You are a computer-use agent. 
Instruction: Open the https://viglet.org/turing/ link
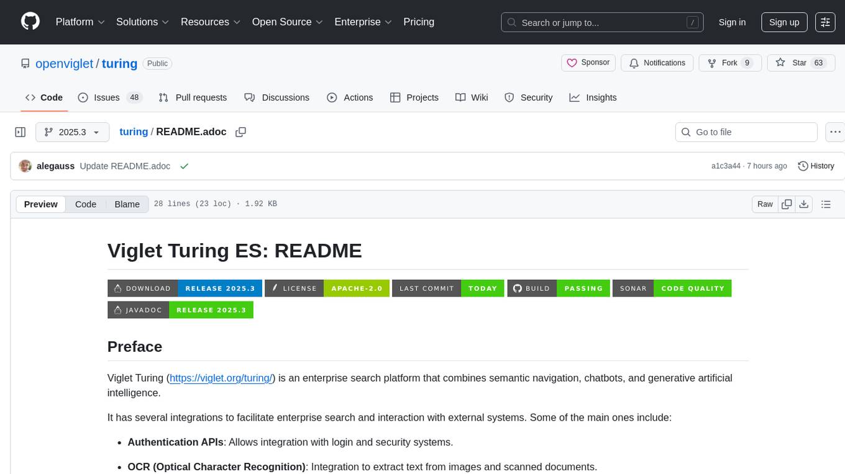[x=222, y=378]
